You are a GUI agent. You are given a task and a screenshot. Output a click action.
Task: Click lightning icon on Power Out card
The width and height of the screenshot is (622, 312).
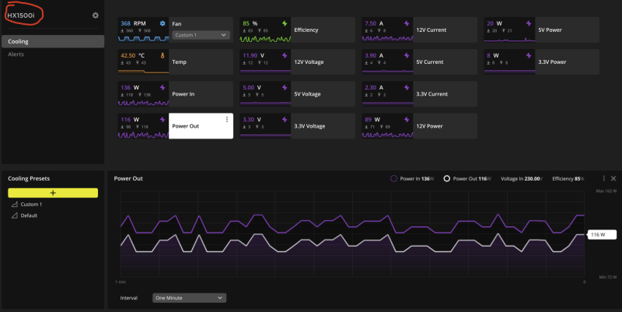(x=162, y=120)
